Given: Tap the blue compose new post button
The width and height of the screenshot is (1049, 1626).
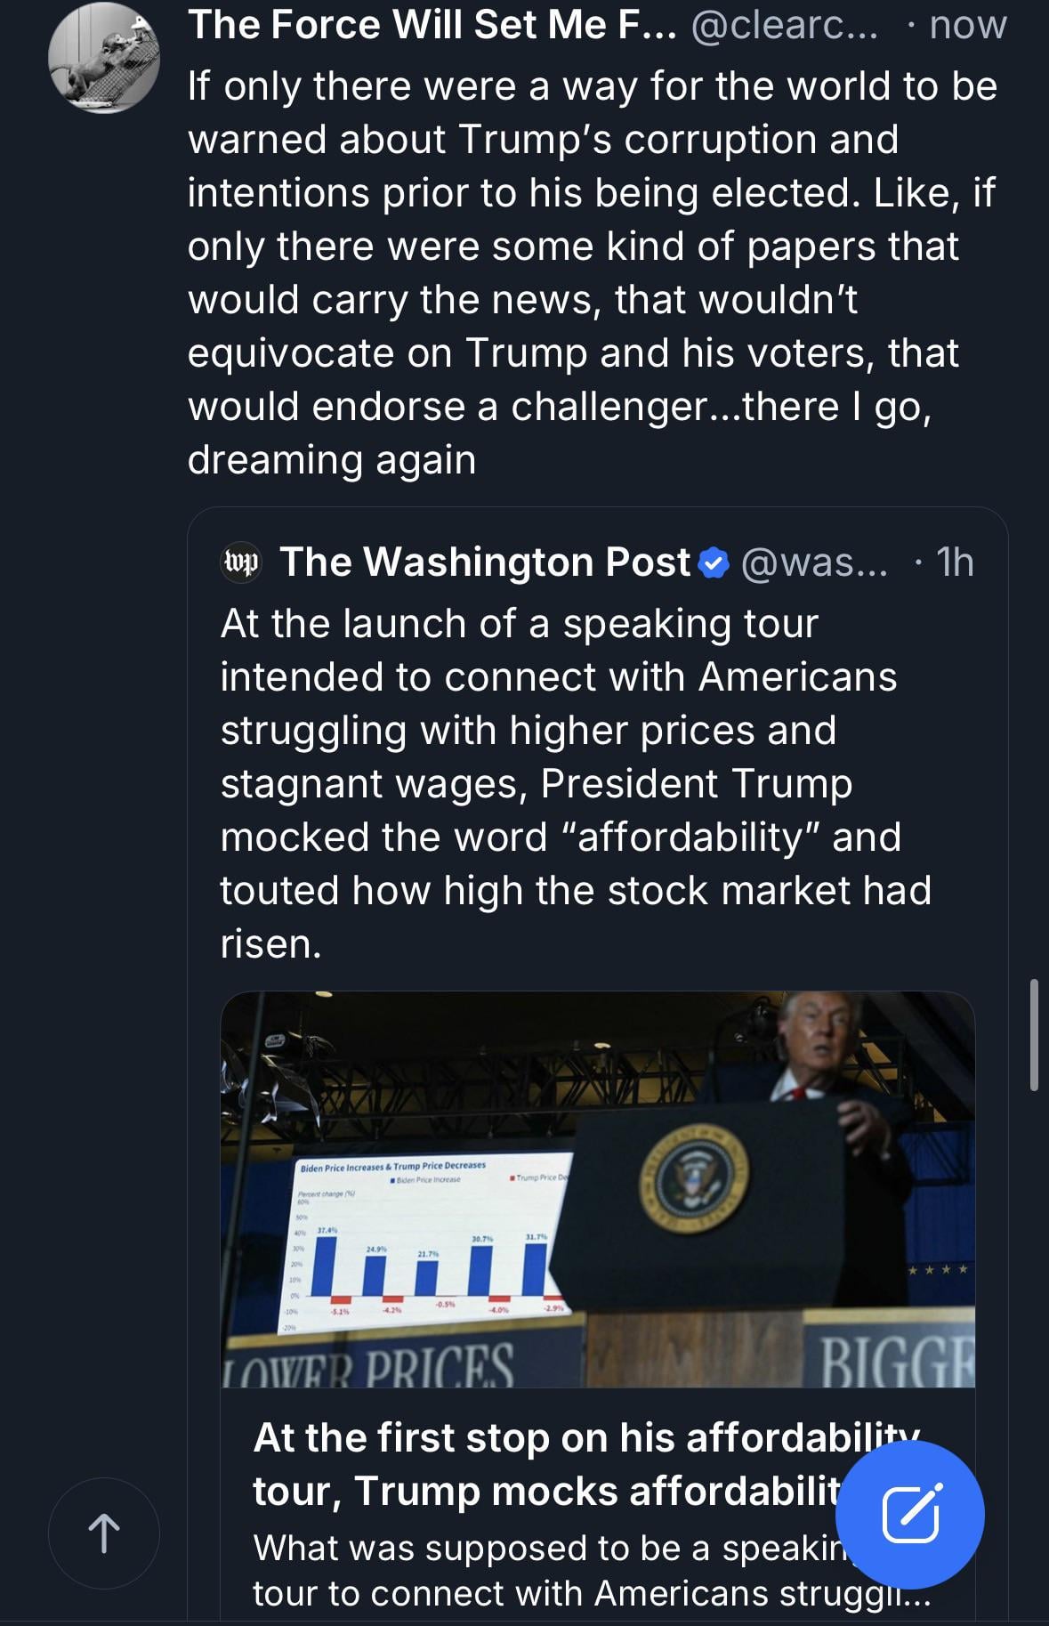Looking at the screenshot, I should pos(910,1514).
